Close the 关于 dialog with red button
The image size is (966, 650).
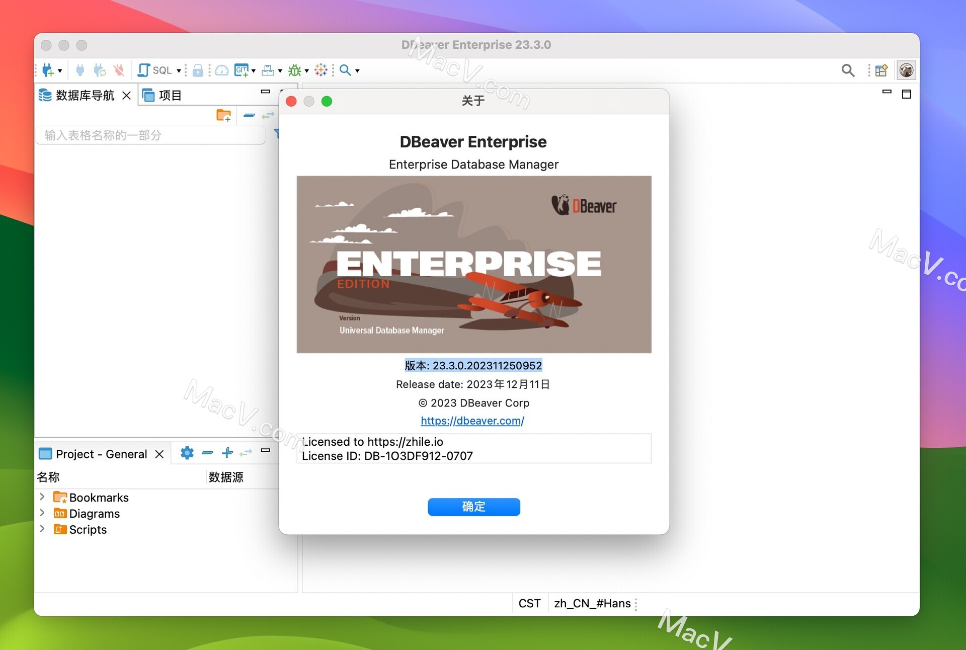[291, 101]
